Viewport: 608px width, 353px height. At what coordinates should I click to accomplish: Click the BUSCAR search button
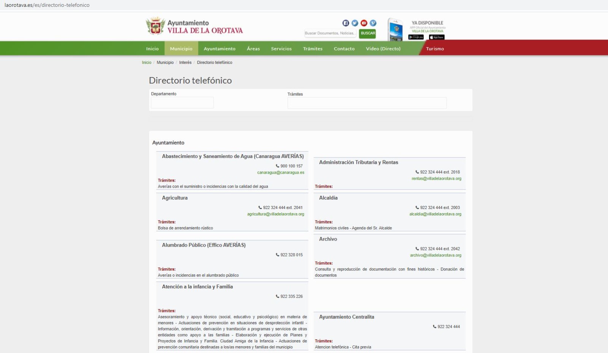coord(367,34)
